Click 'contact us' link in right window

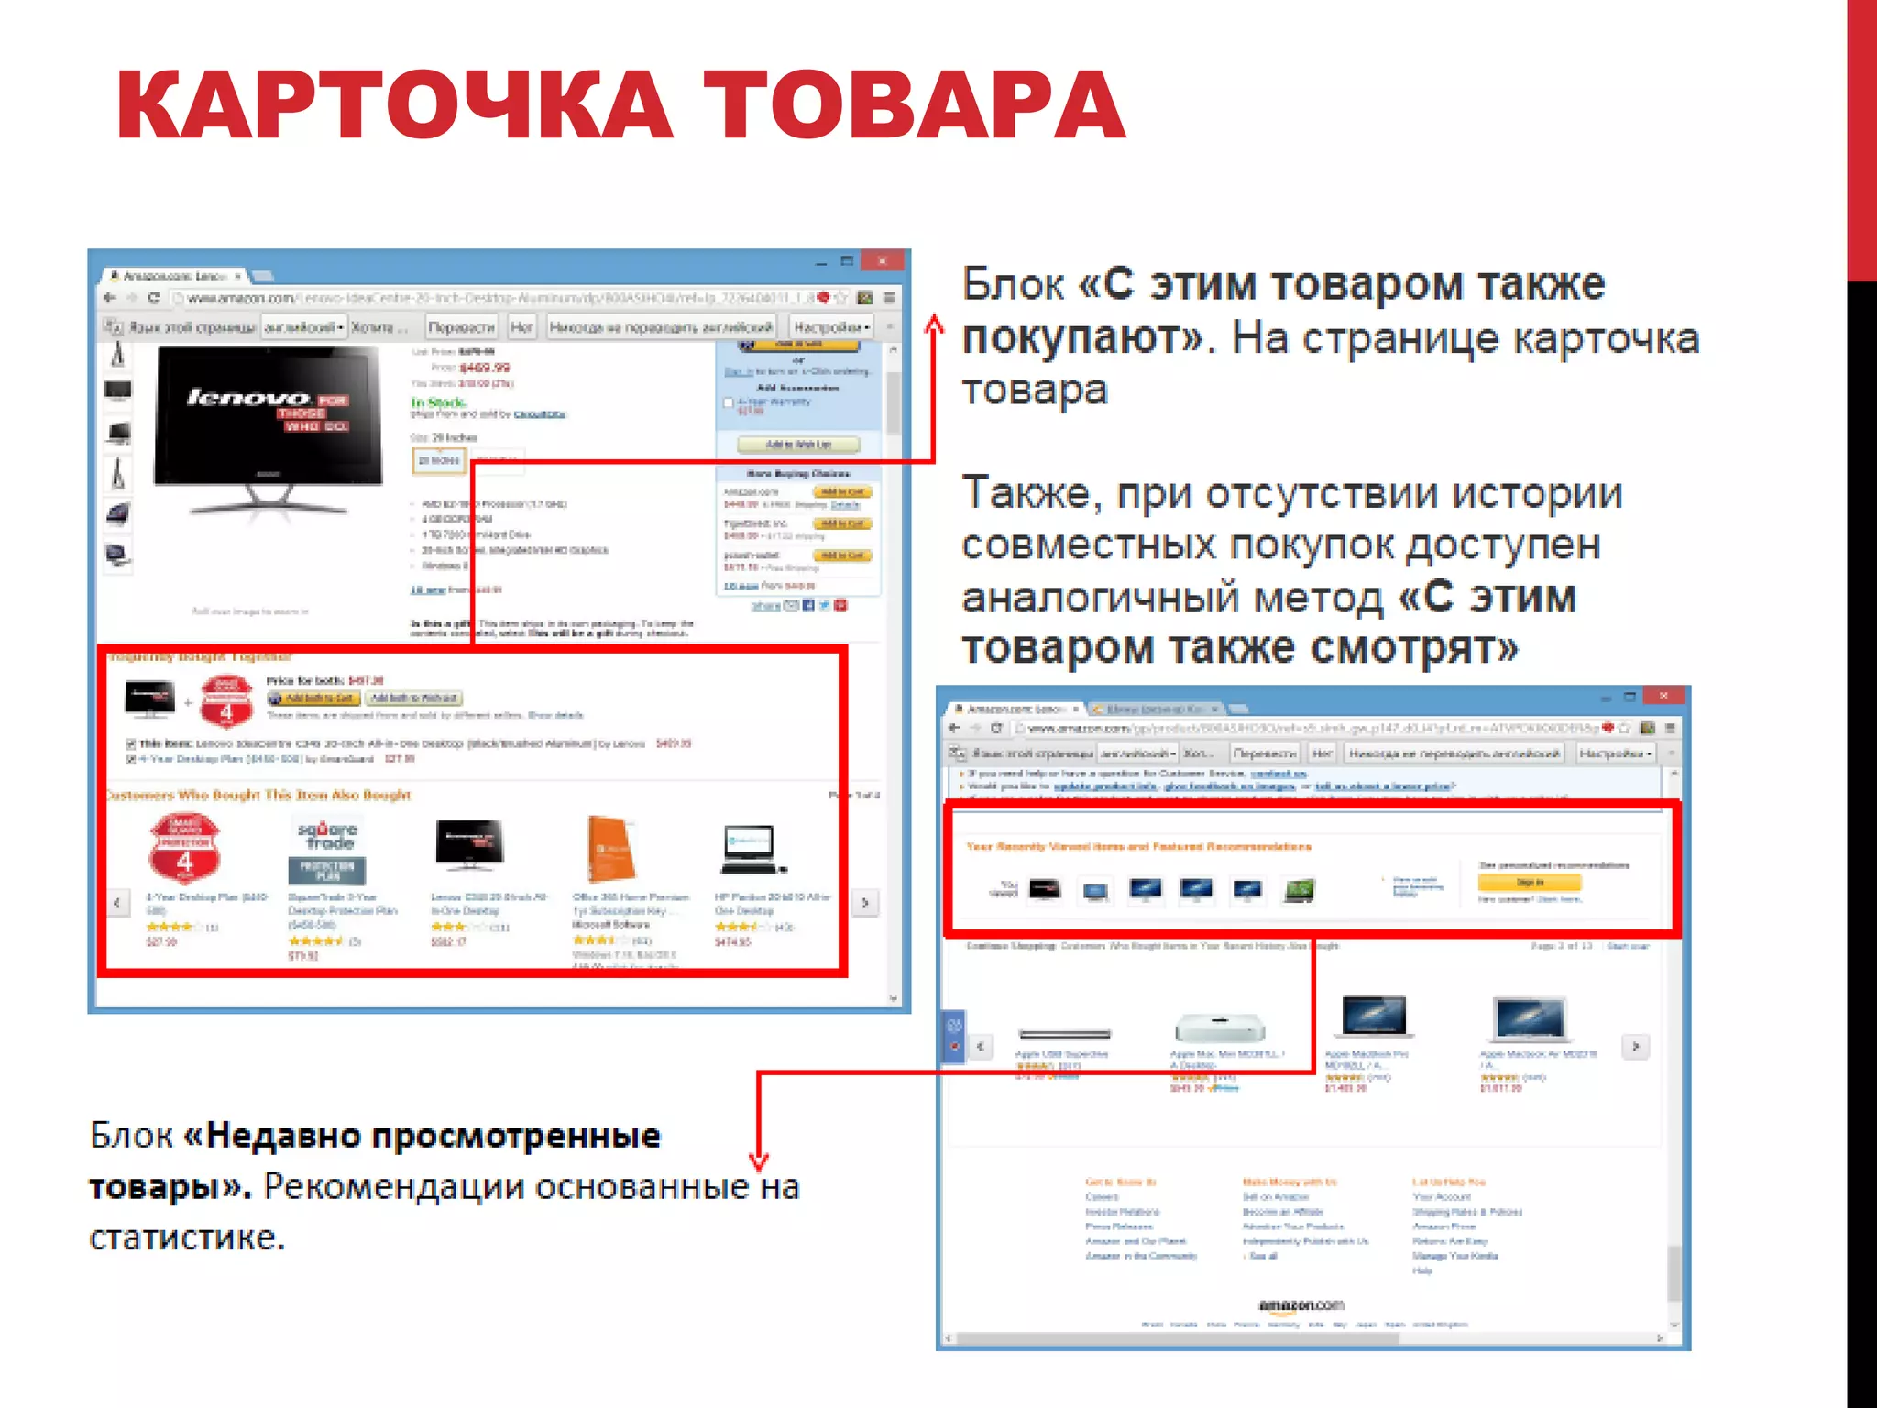1279,775
